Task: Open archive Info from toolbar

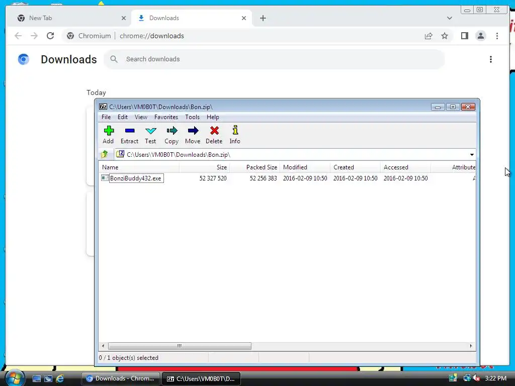Action: point(235,135)
